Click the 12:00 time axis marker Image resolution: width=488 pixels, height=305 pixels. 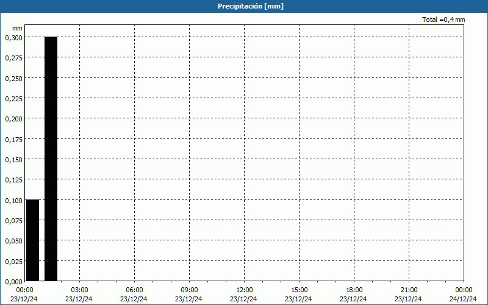tap(245, 290)
